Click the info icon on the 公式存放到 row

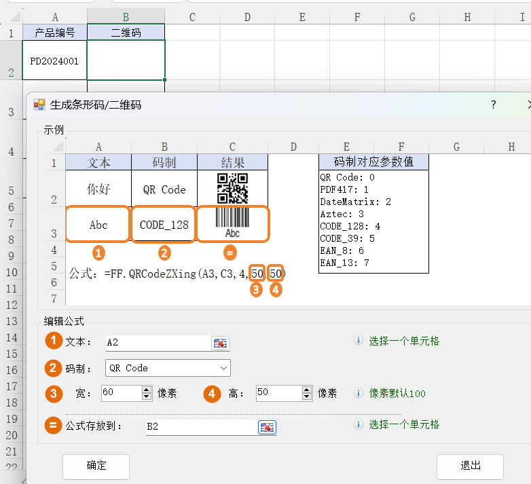pyautogui.click(x=358, y=424)
